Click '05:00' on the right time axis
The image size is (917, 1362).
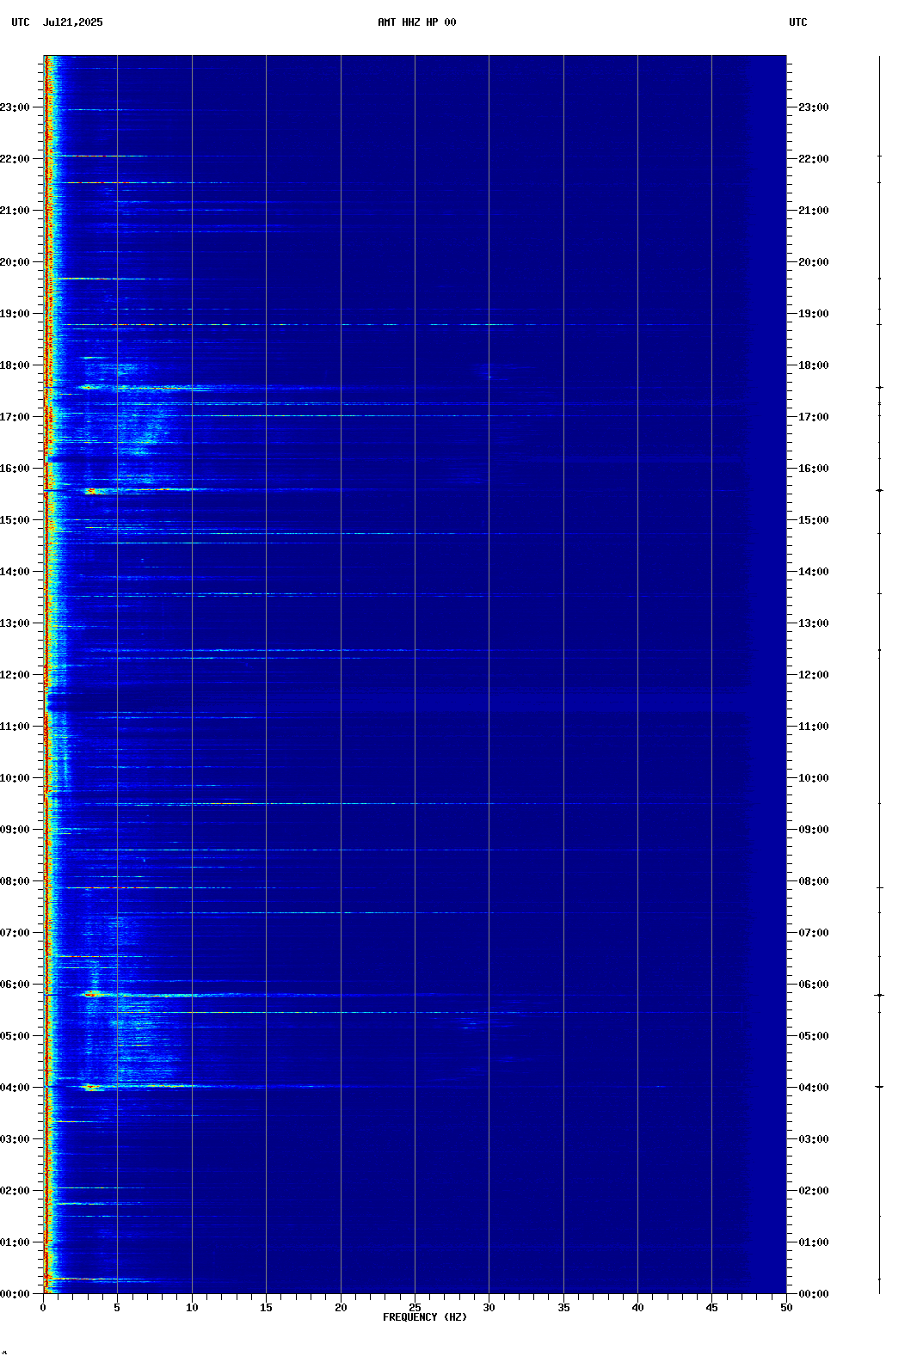814,1036
